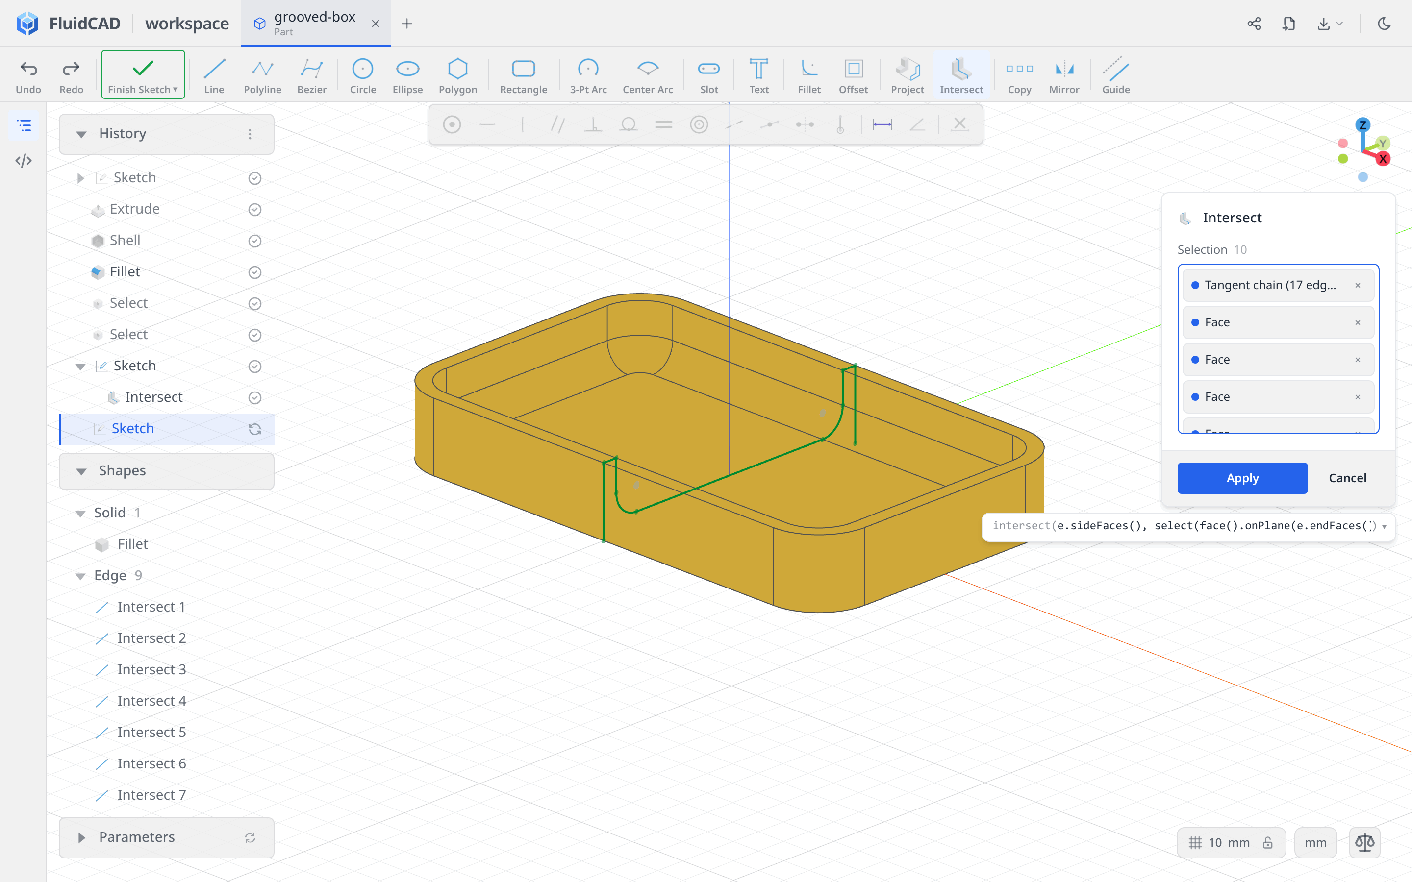
Task: Refresh the Parameters panel
Action: pyautogui.click(x=250, y=838)
